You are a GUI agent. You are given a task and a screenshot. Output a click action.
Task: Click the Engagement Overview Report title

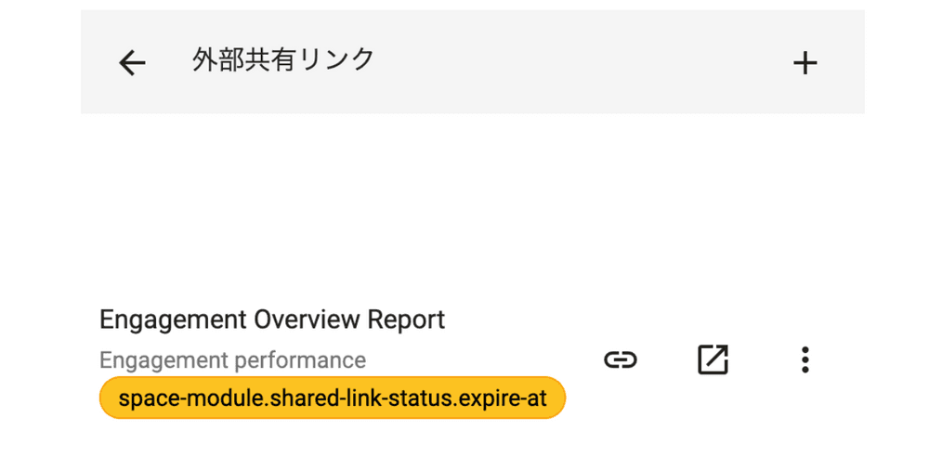[x=272, y=320]
